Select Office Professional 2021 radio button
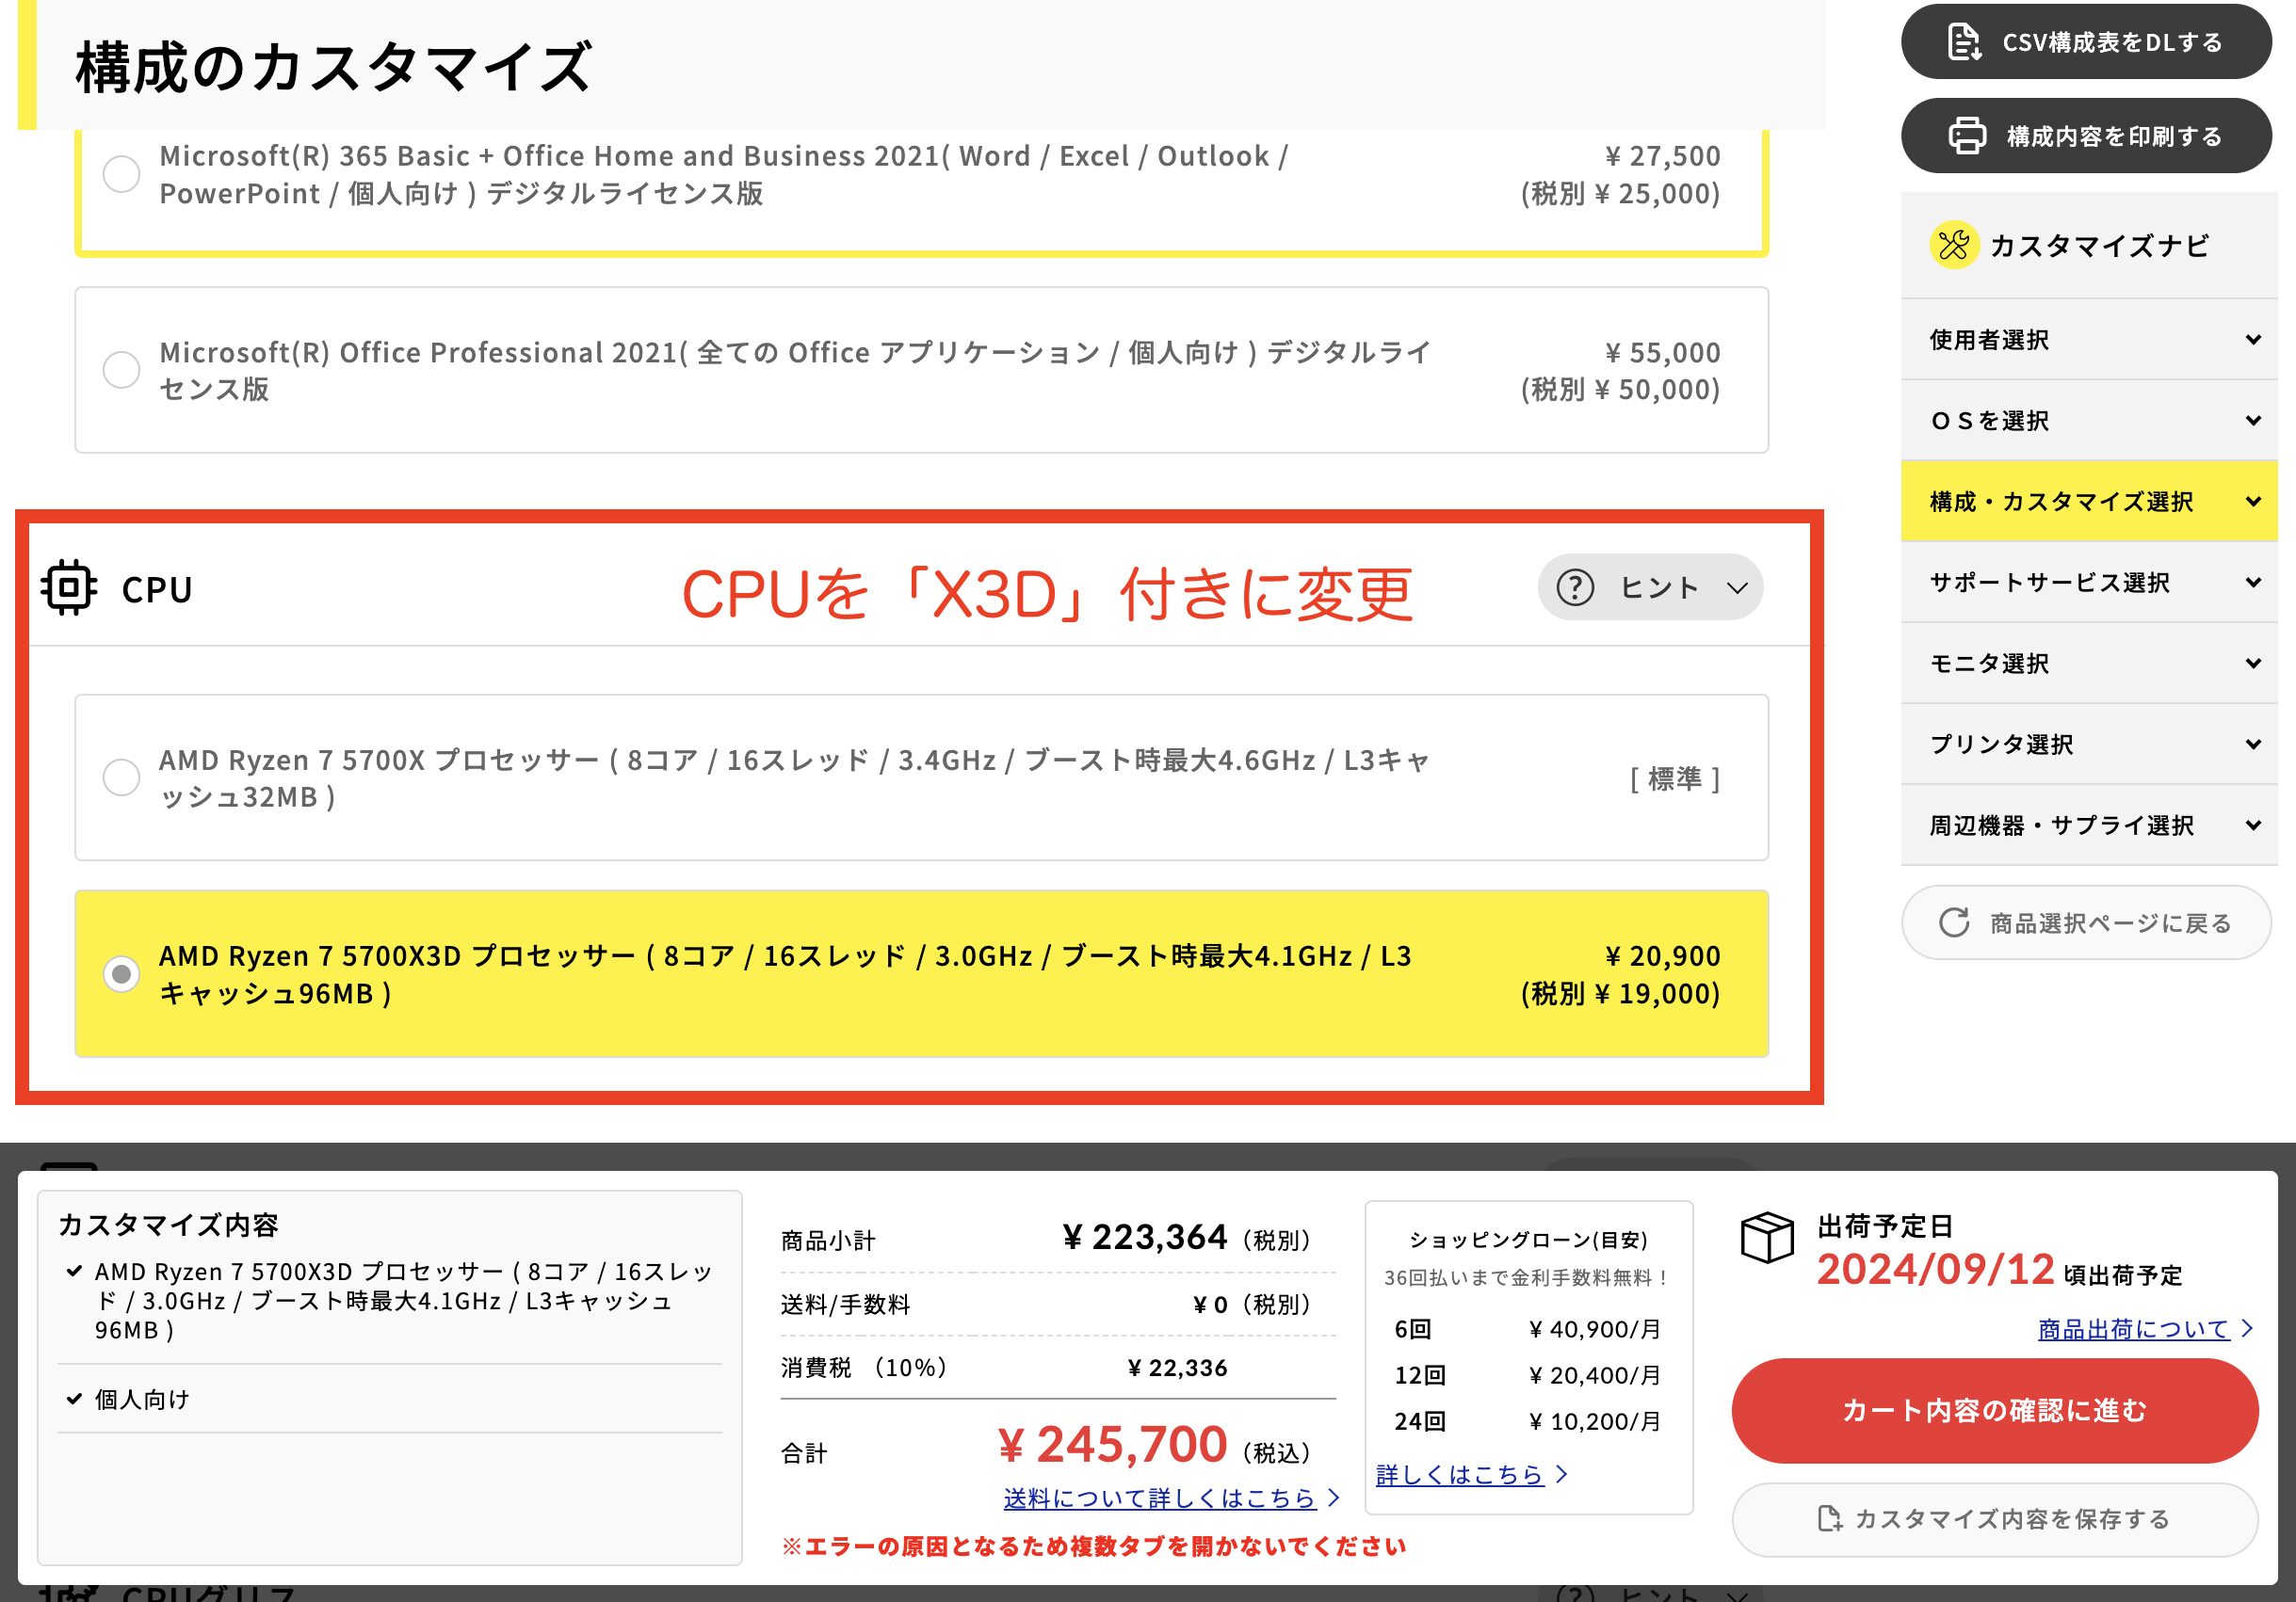The height and width of the screenshot is (1602, 2296). click(x=121, y=370)
